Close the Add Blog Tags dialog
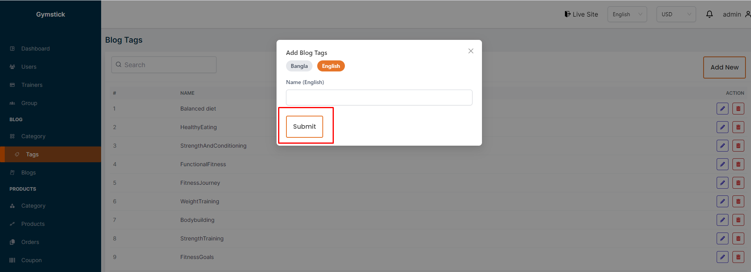The width and height of the screenshot is (751, 272). coord(471,51)
